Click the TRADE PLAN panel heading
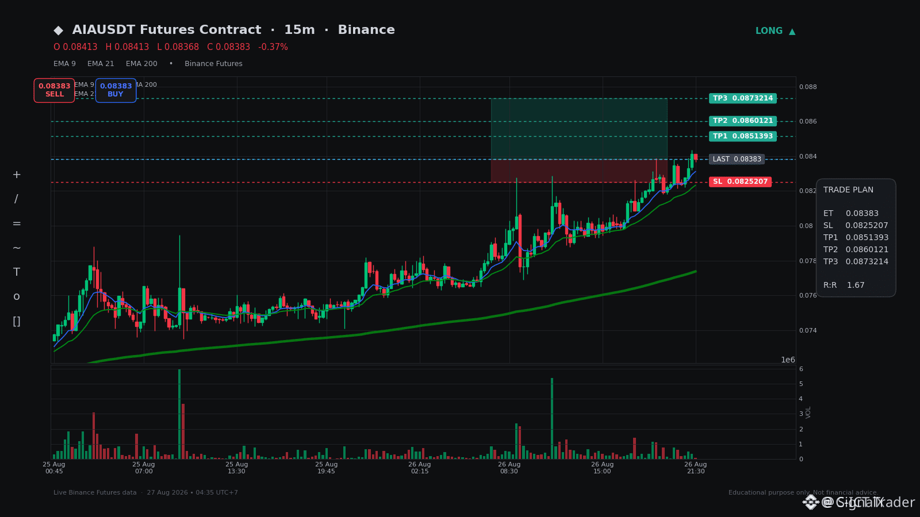This screenshot has height=517, width=920. (848, 190)
